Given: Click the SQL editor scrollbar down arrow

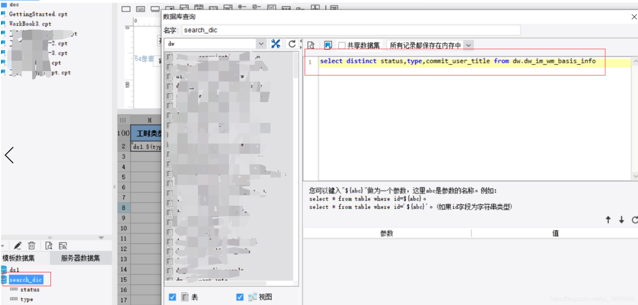Looking at the screenshot, I should click(x=635, y=176).
